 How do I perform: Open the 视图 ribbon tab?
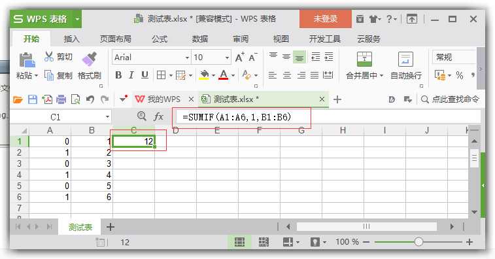(281, 39)
